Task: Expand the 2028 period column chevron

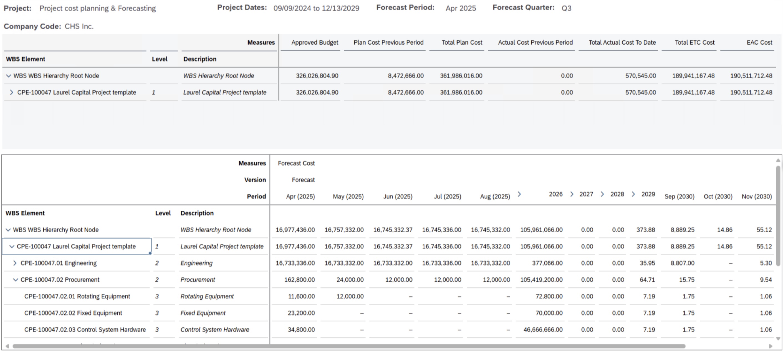Action: pyautogui.click(x=602, y=194)
